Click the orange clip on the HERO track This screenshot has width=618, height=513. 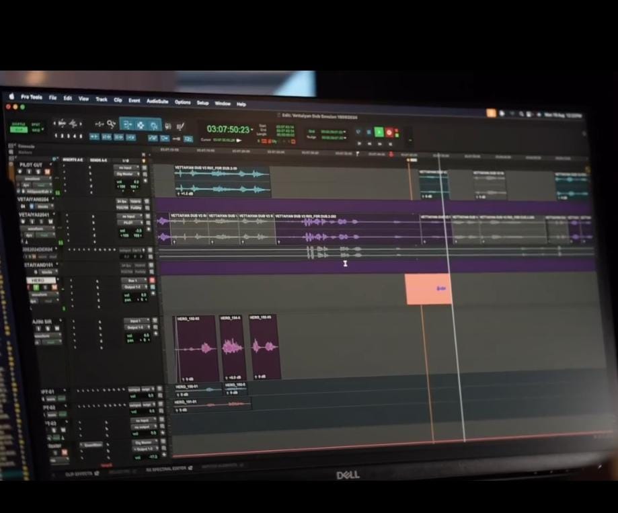point(428,289)
